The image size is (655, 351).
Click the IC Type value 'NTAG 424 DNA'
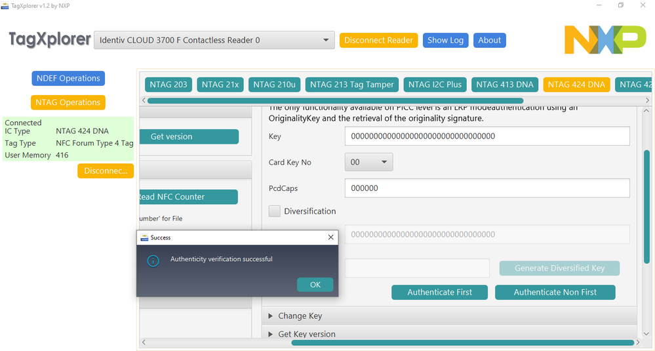pos(83,131)
